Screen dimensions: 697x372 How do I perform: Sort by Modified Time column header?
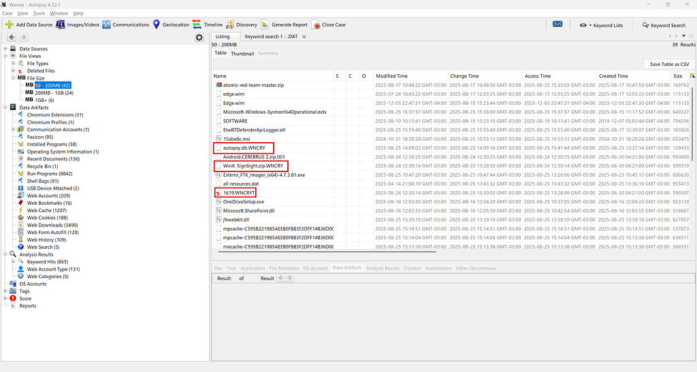pyautogui.click(x=410, y=76)
